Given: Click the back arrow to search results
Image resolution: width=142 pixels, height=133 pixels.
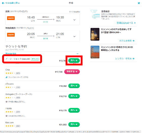Looking at the screenshot, I should coord(3,3).
